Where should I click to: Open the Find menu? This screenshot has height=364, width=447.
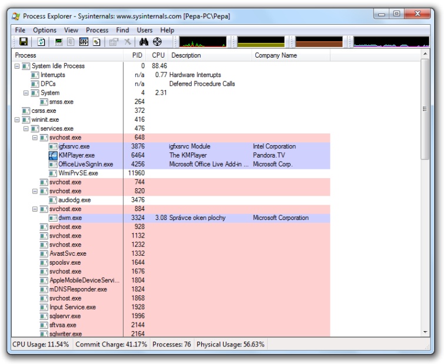click(x=122, y=30)
